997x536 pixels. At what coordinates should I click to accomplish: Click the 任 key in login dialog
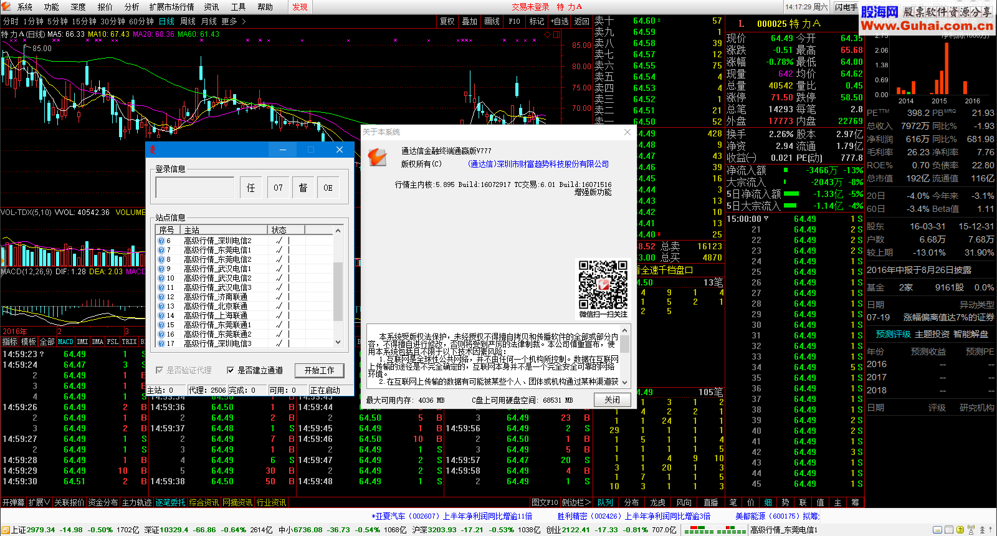(250, 187)
